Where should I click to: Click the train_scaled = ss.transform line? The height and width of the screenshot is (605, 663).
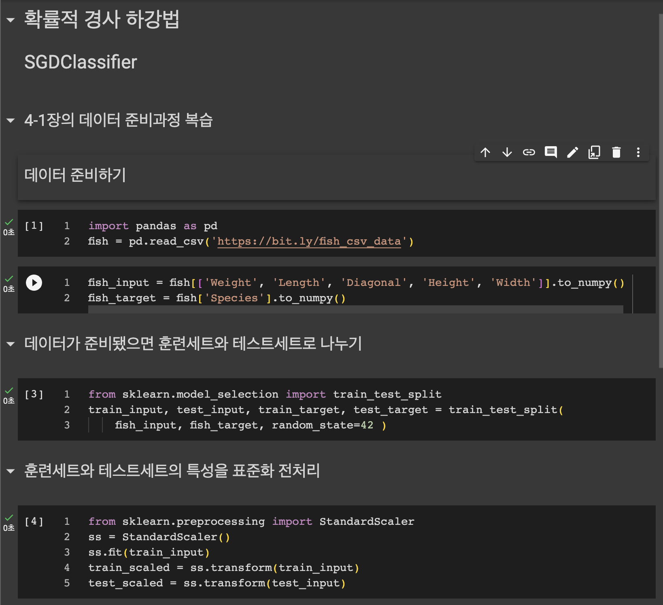[224, 568]
